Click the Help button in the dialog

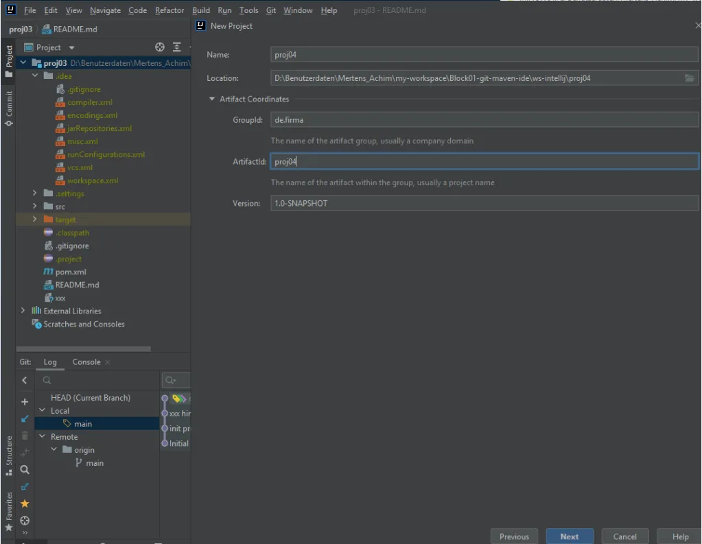pyautogui.click(x=679, y=536)
